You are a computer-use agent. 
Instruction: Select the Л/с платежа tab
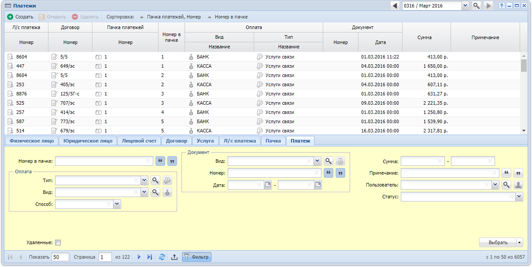click(x=240, y=141)
